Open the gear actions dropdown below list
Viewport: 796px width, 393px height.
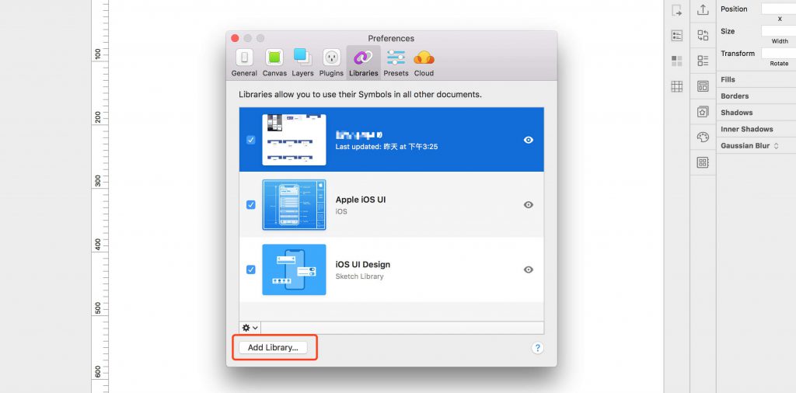(250, 328)
